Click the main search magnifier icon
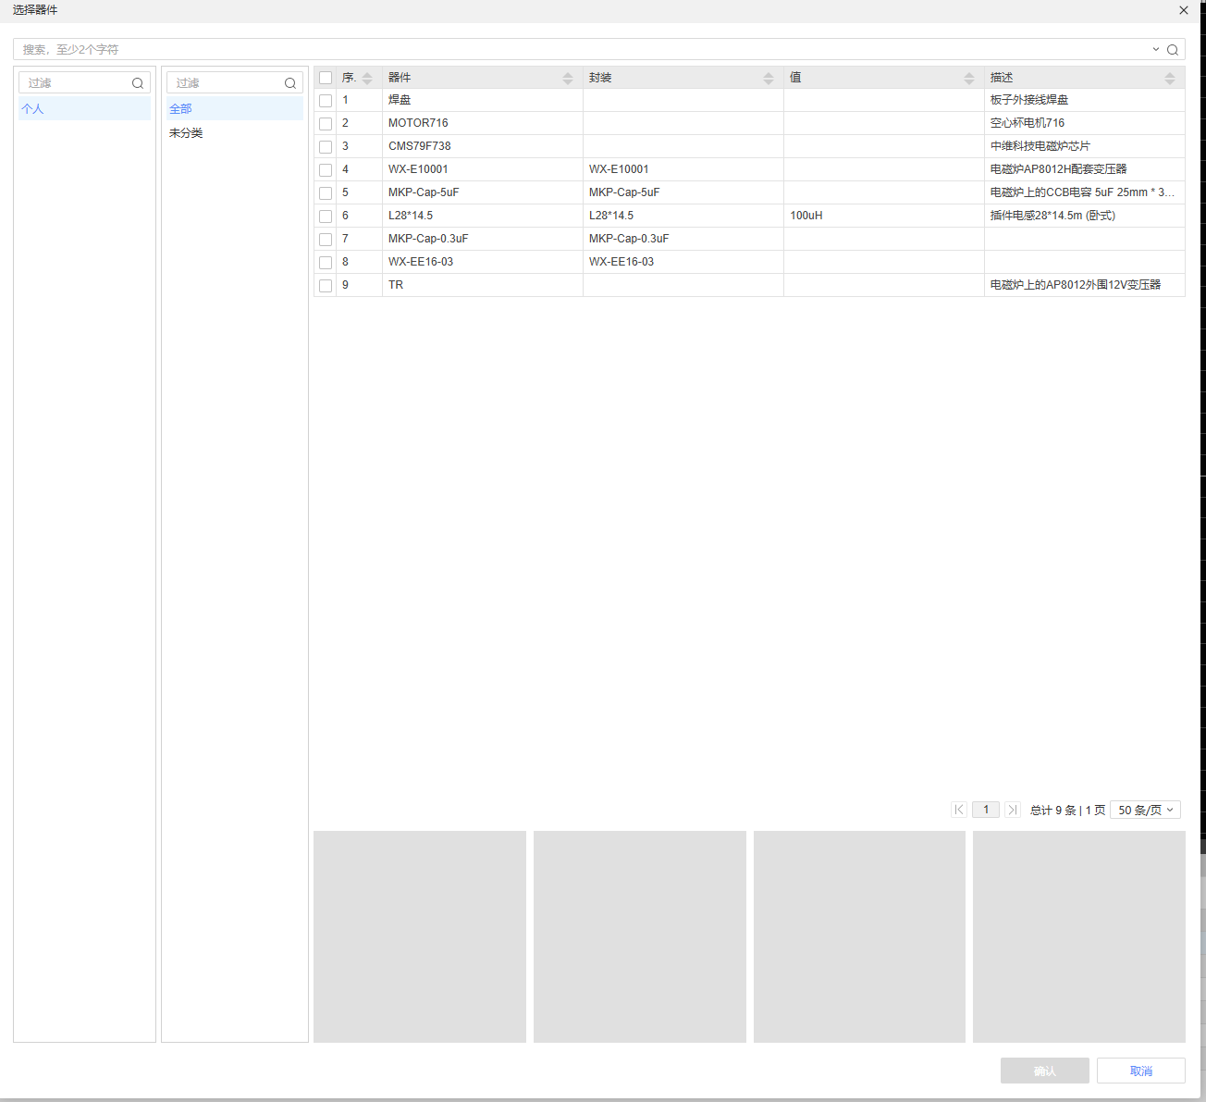The image size is (1206, 1102). point(1173,50)
